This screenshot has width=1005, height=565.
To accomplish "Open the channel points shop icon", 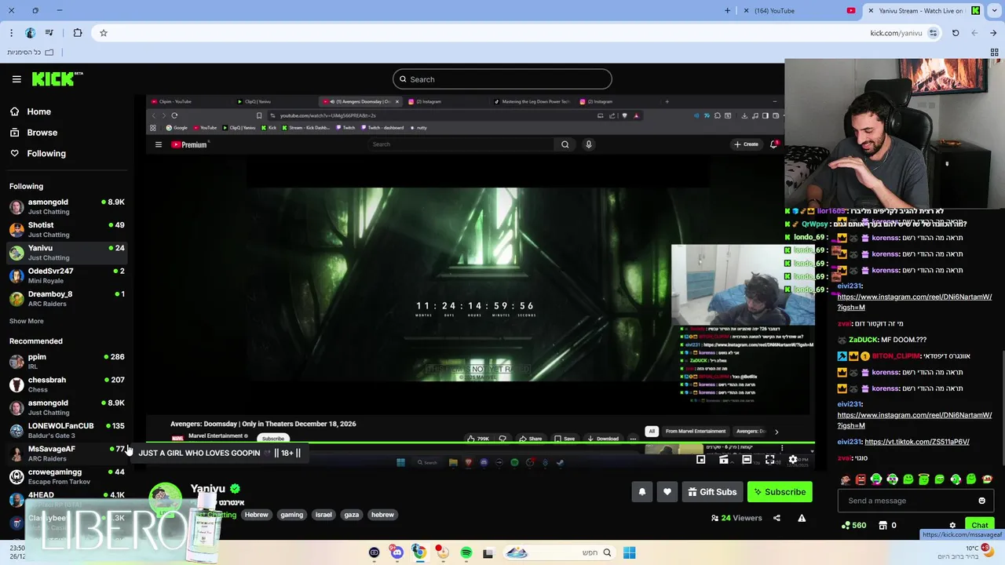I will pos(883,526).
